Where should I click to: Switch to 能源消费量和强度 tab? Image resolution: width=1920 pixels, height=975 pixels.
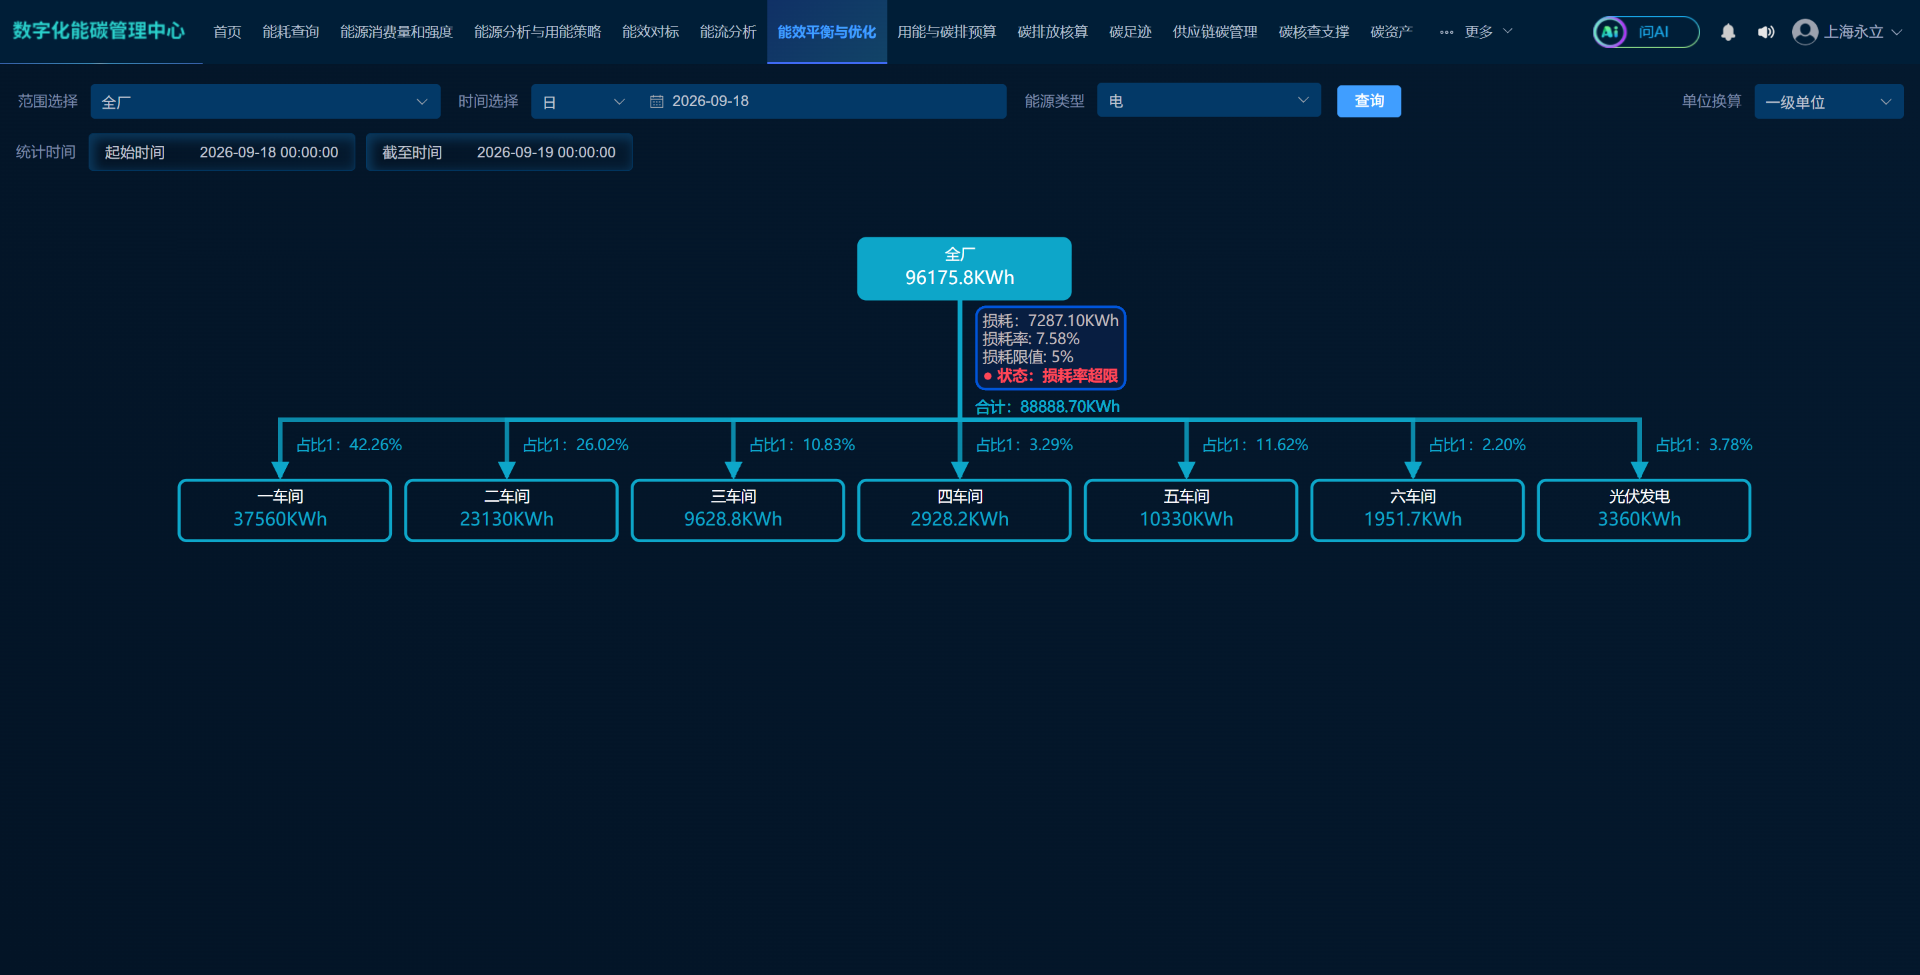click(397, 32)
